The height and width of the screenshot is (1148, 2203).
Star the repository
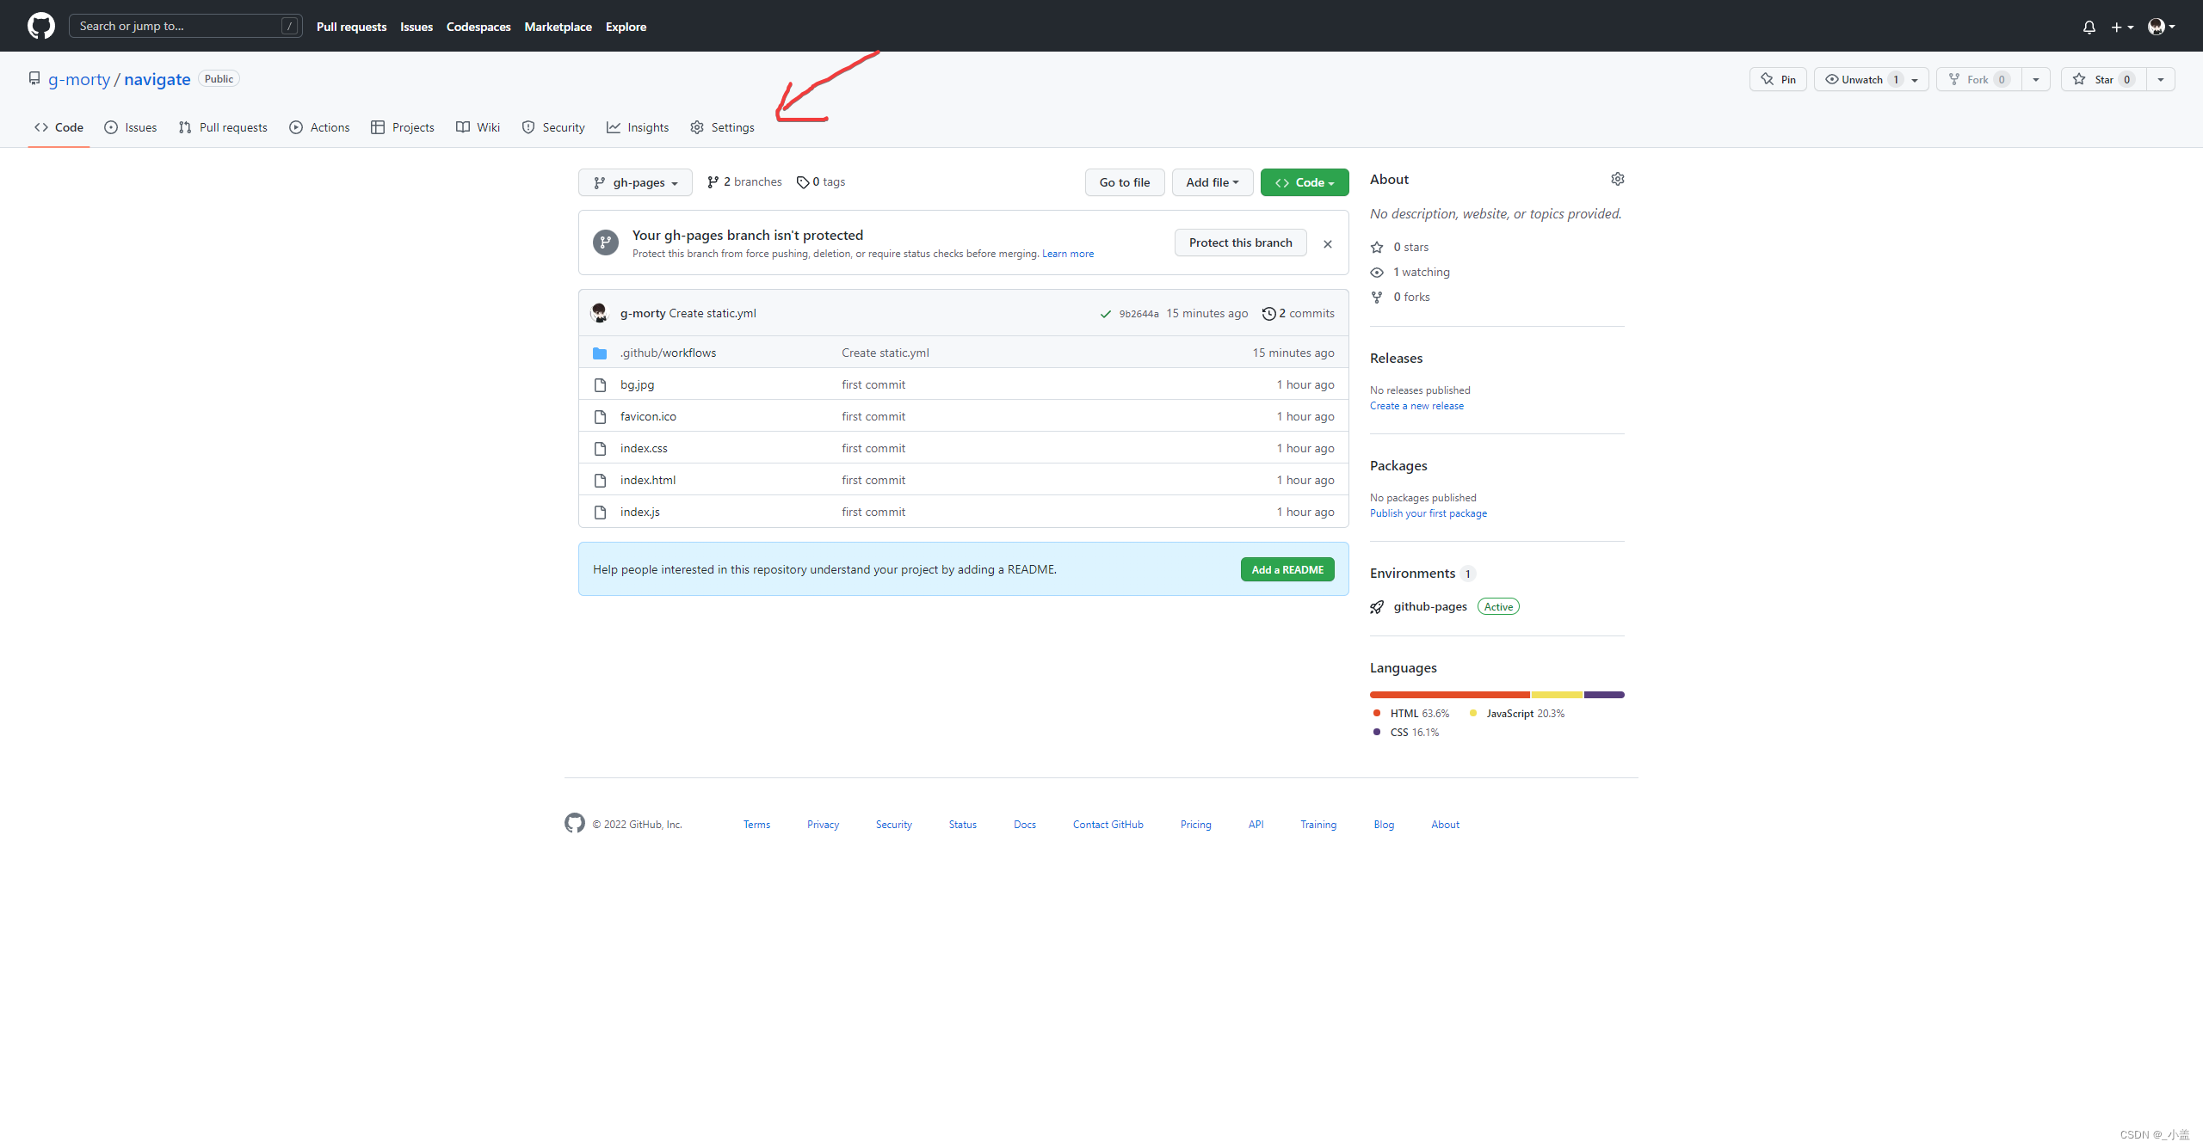click(x=2102, y=79)
